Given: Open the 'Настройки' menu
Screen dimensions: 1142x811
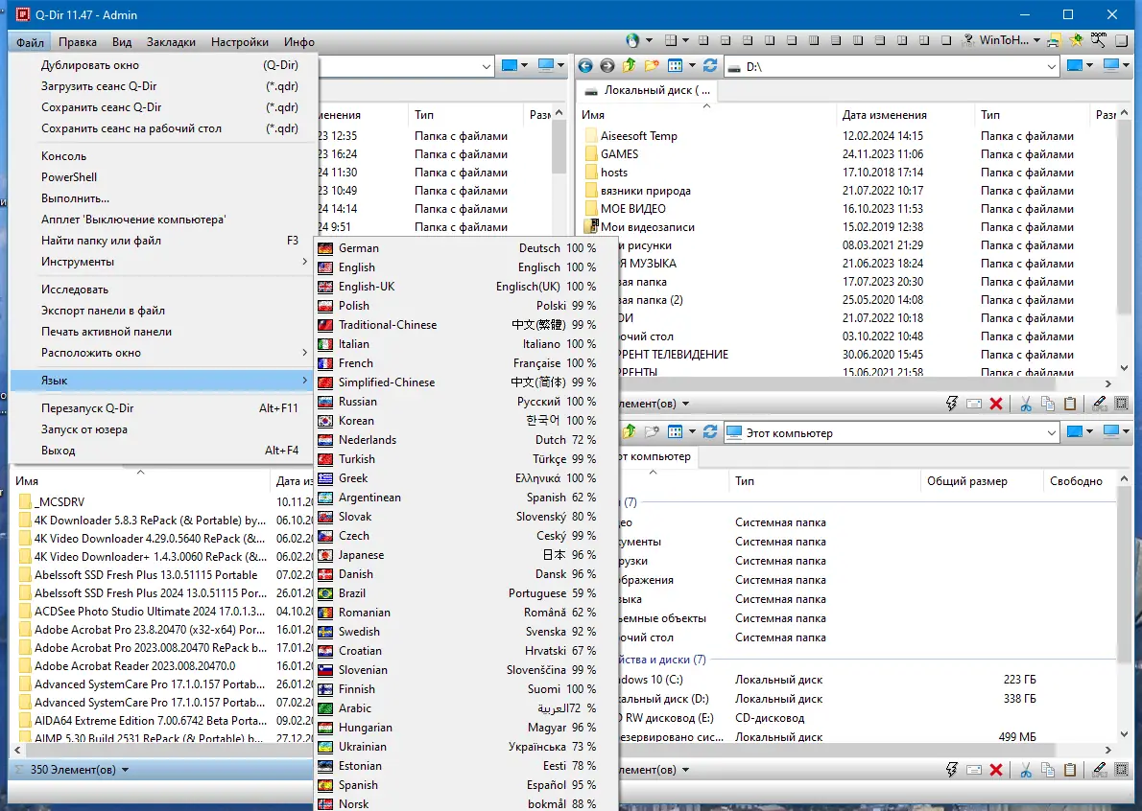Looking at the screenshot, I should pyautogui.click(x=240, y=42).
